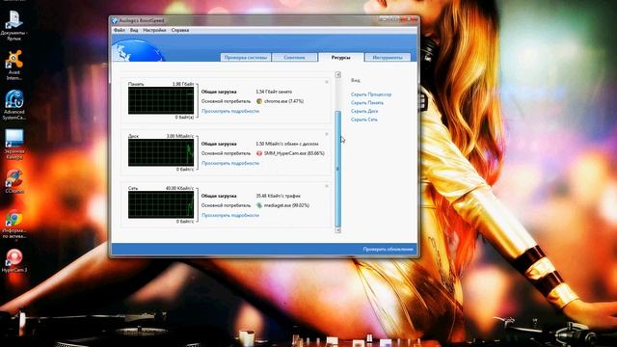This screenshot has width=617, height=347.
Task: Click the vertical scrollbar thumb in resources
Action: point(337,170)
